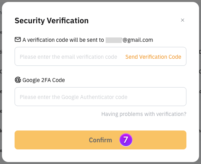Click dimmed background right of dialog
The width and height of the screenshot is (201, 164).
click(x=200, y=82)
